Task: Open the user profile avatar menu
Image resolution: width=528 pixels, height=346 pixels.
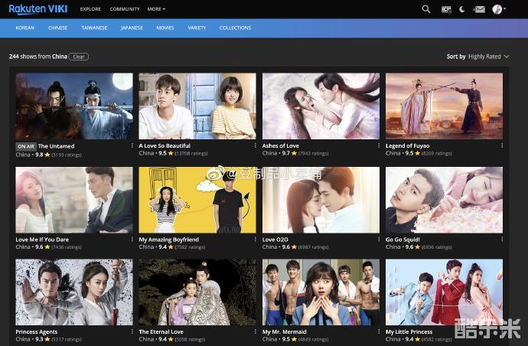Action: (499, 9)
